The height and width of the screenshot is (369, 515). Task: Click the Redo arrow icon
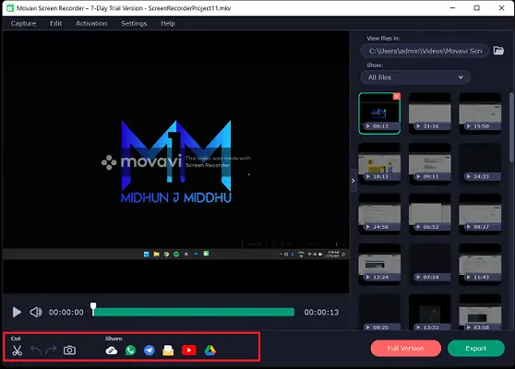[51, 351]
